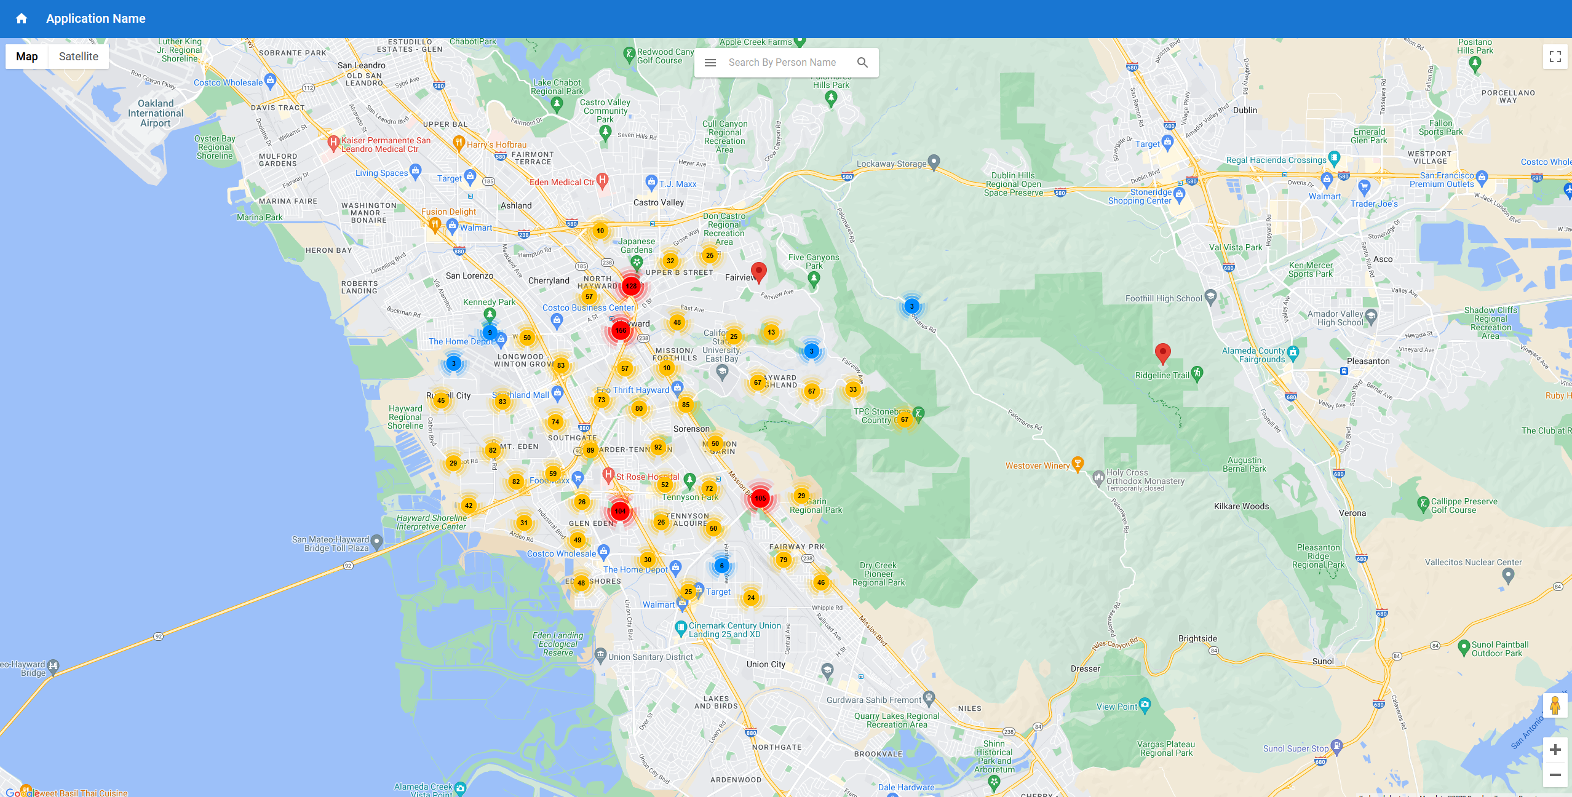Expand the red cluster labeled 128
Image resolution: width=1572 pixels, height=797 pixels.
click(631, 286)
